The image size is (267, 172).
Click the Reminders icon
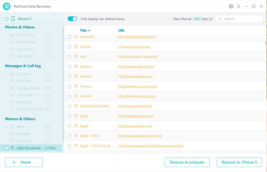tap(13, 141)
